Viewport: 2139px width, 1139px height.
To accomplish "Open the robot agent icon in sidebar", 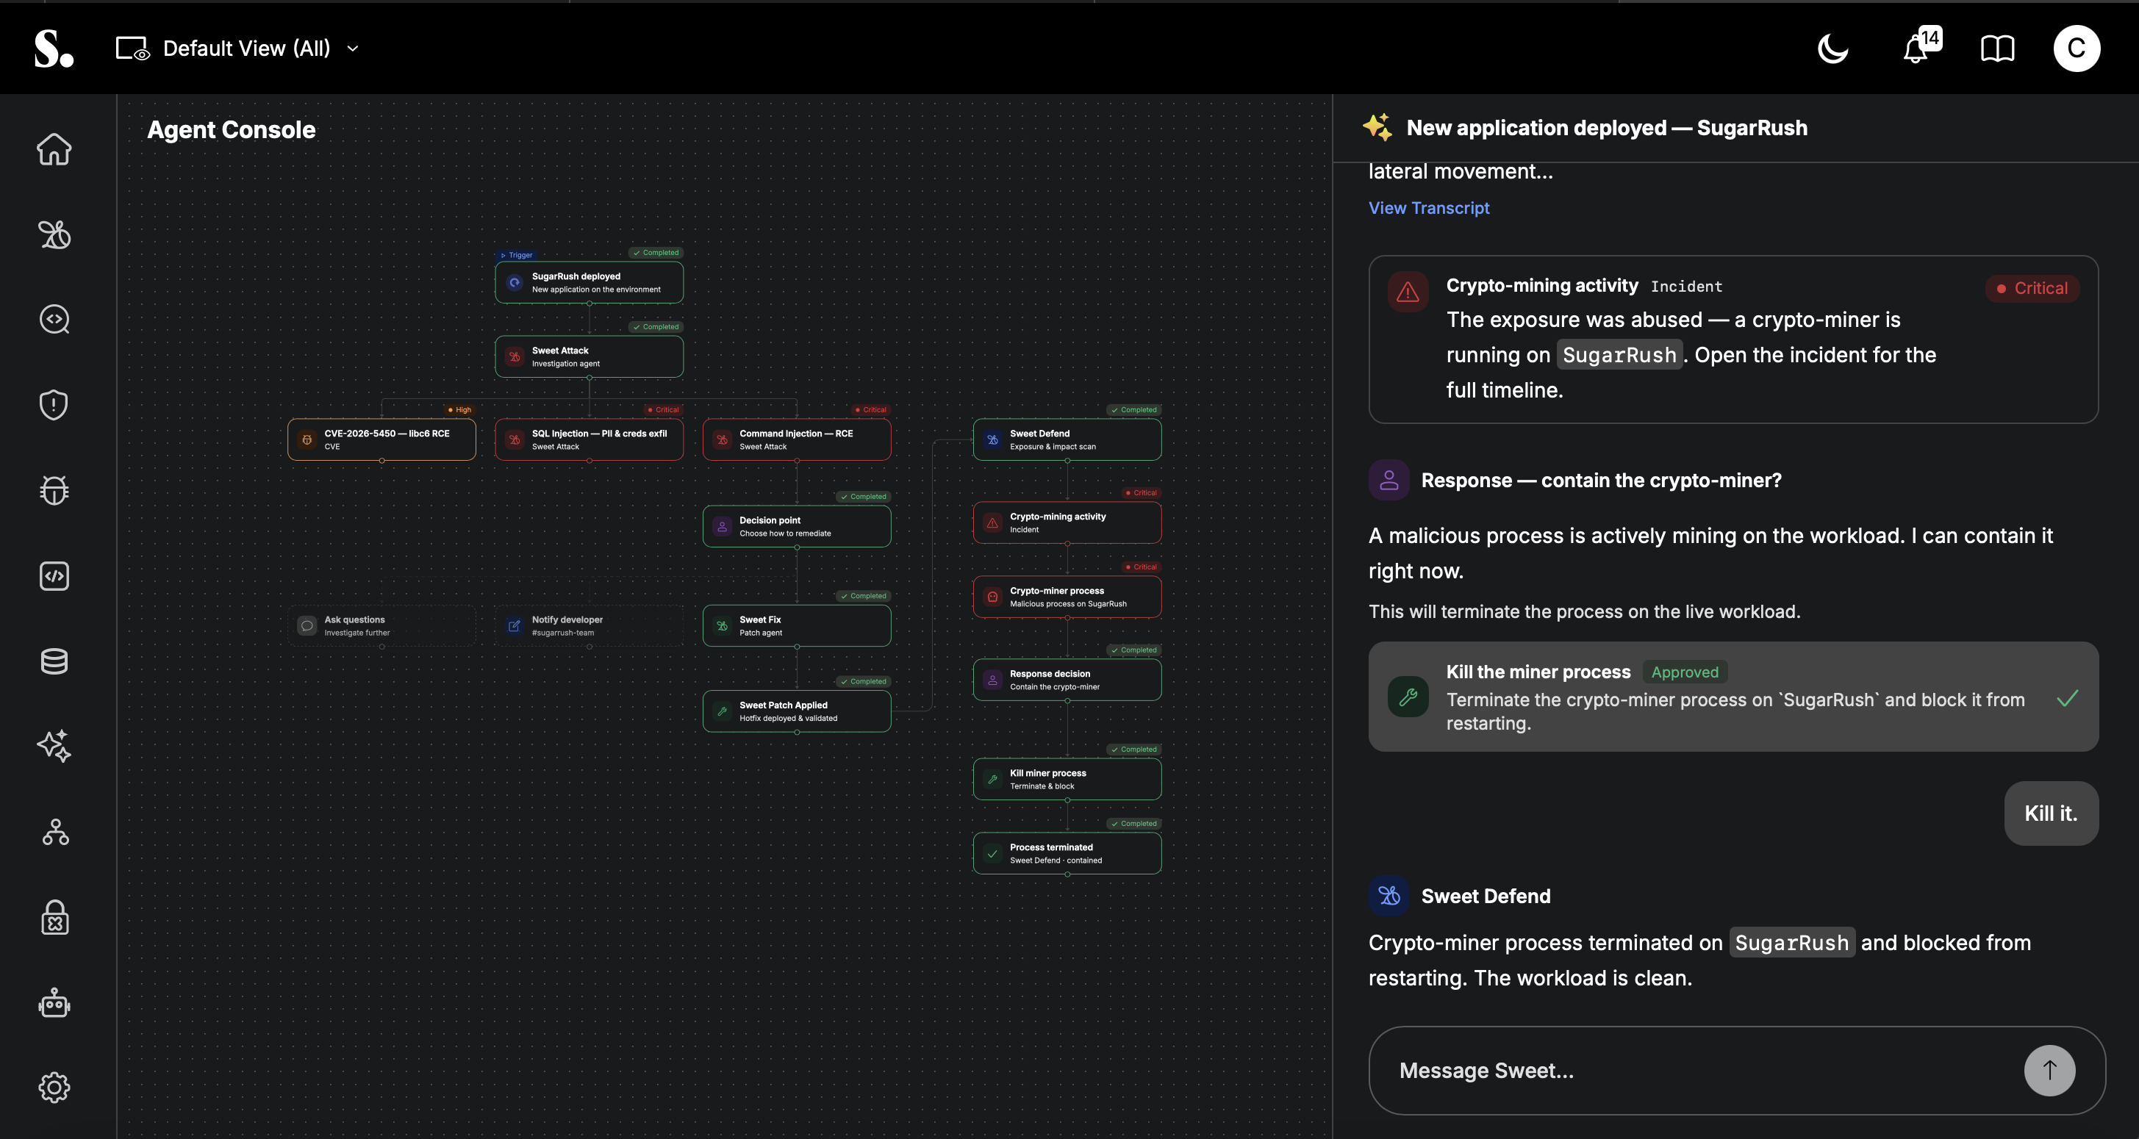I will 54,1003.
